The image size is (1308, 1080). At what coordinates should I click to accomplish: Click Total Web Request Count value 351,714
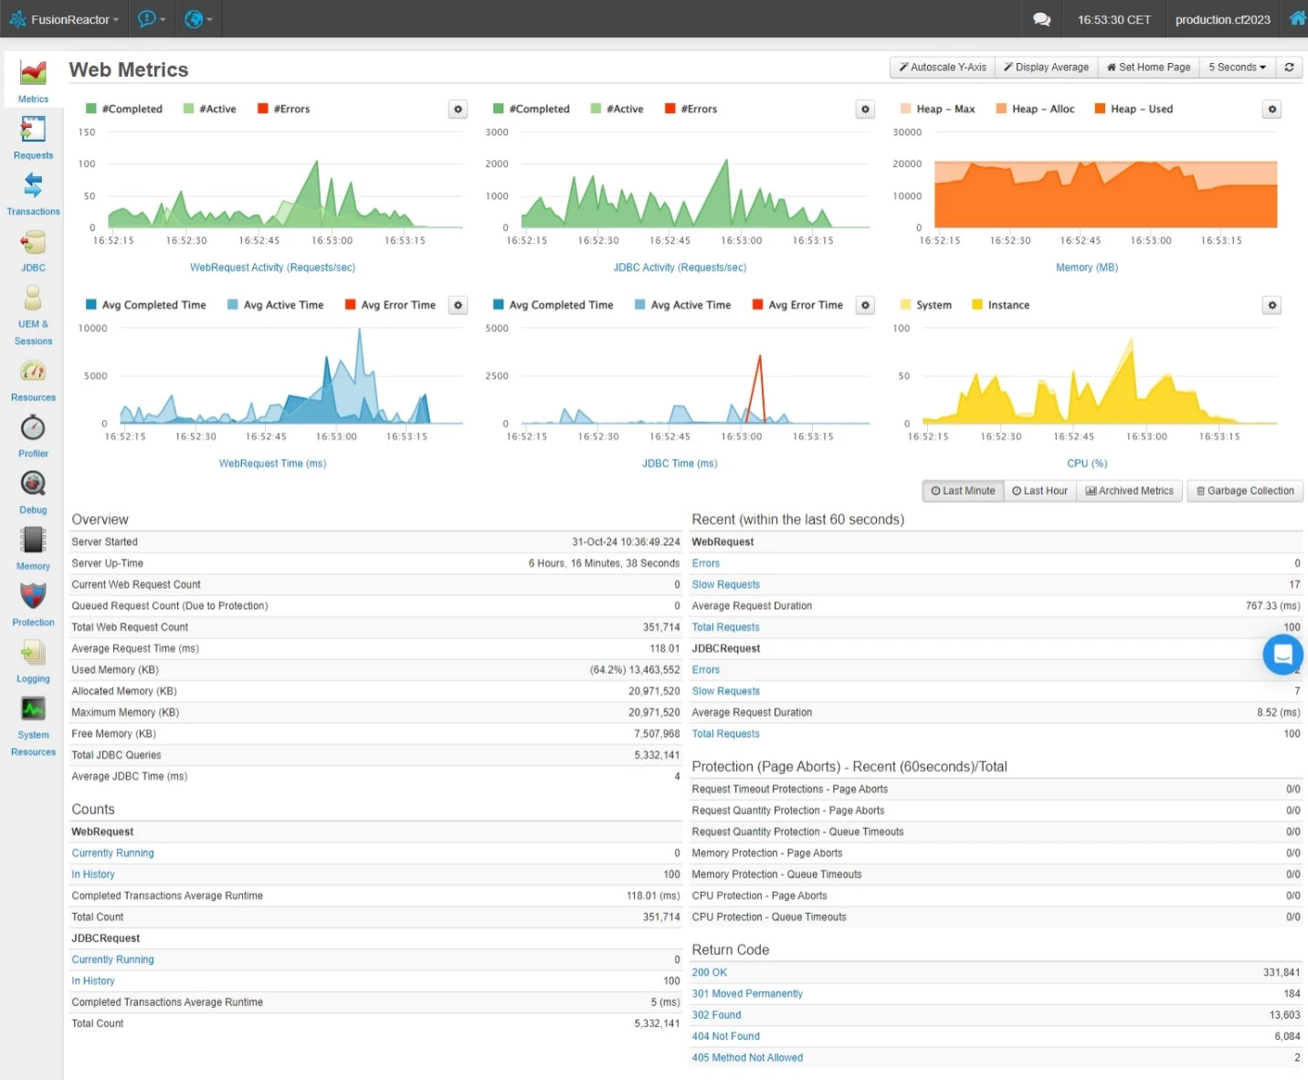pyautogui.click(x=661, y=628)
